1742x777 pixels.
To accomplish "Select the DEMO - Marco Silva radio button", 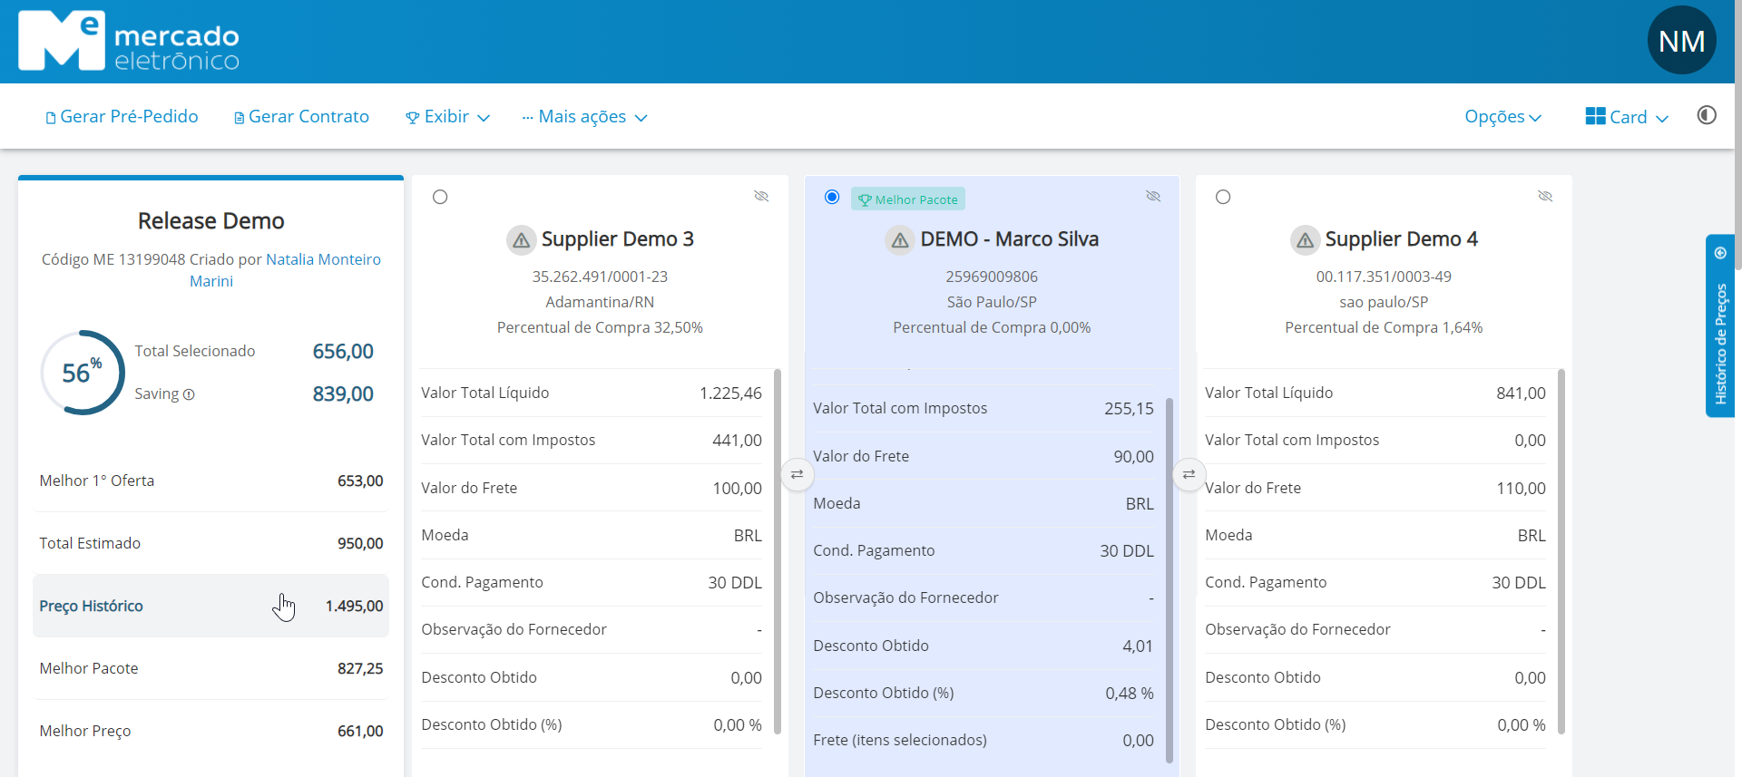I will point(832,197).
